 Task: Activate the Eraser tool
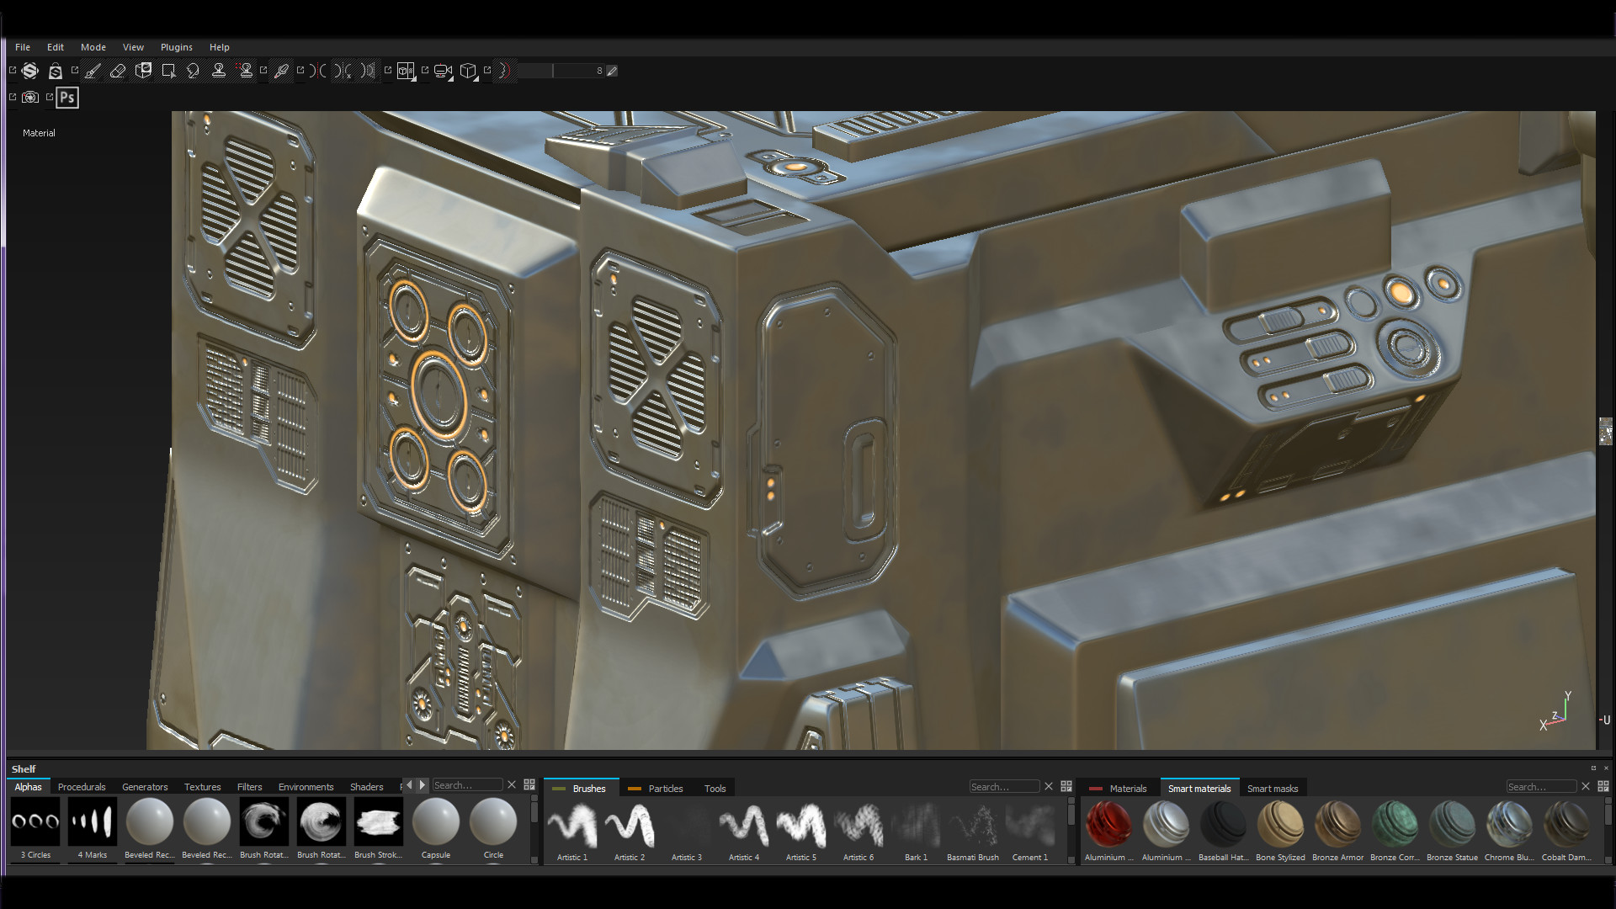[118, 71]
